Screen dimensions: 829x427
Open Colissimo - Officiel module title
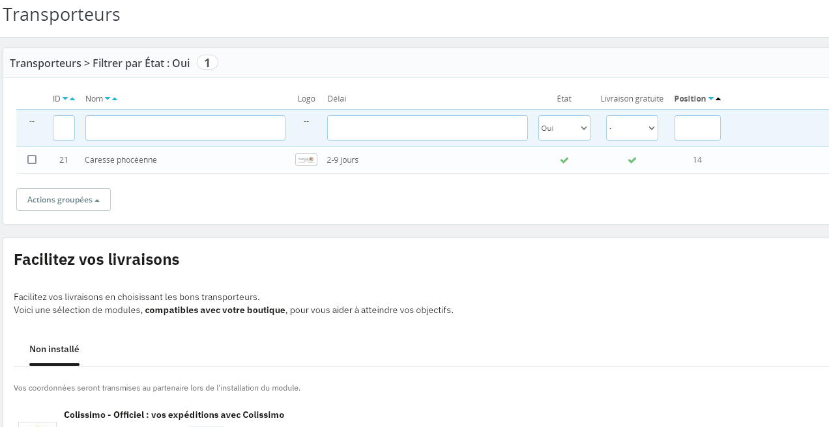174,415
